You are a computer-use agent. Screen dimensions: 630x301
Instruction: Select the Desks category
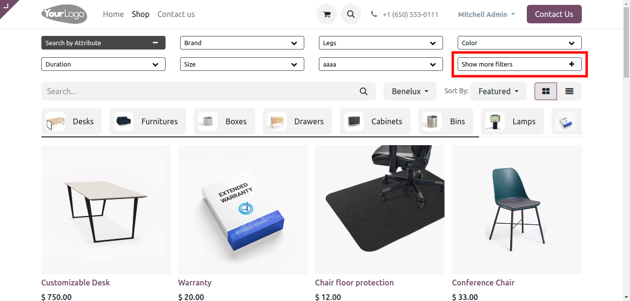click(x=72, y=121)
